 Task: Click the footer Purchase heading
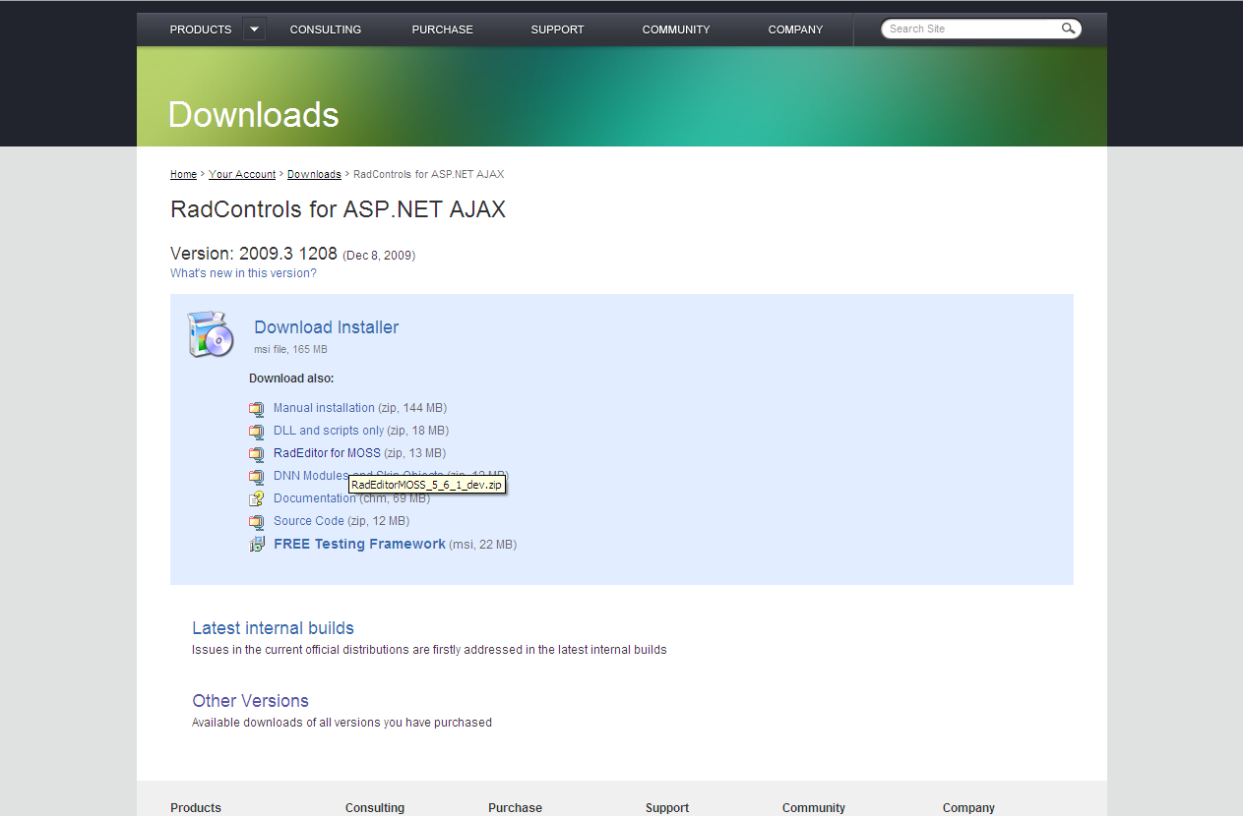[515, 808]
